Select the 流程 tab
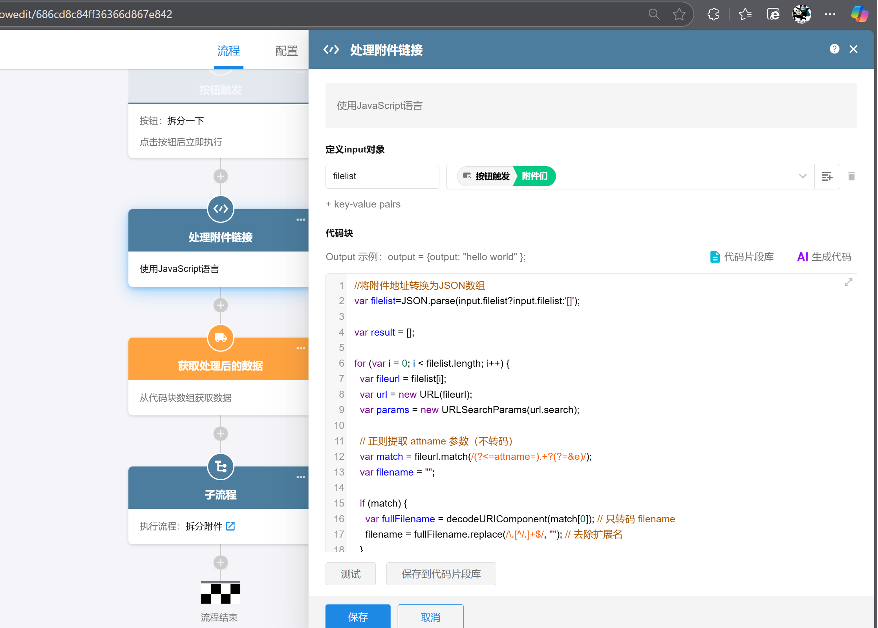The height and width of the screenshot is (628, 878). pos(229,51)
